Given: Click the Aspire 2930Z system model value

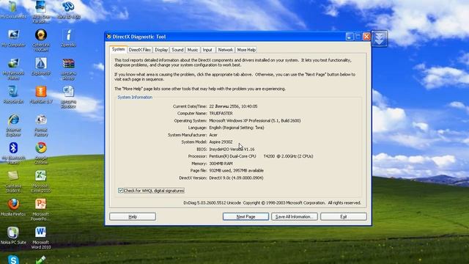Looking at the screenshot, I should coord(221,142).
